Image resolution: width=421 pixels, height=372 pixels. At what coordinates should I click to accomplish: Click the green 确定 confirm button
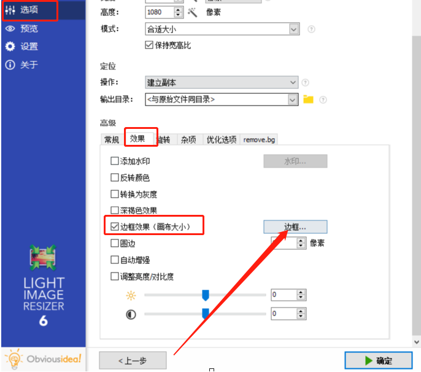point(379,360)
